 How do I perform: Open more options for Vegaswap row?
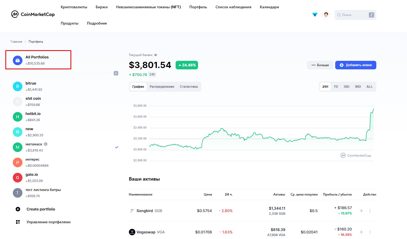(x=370, y=232)
